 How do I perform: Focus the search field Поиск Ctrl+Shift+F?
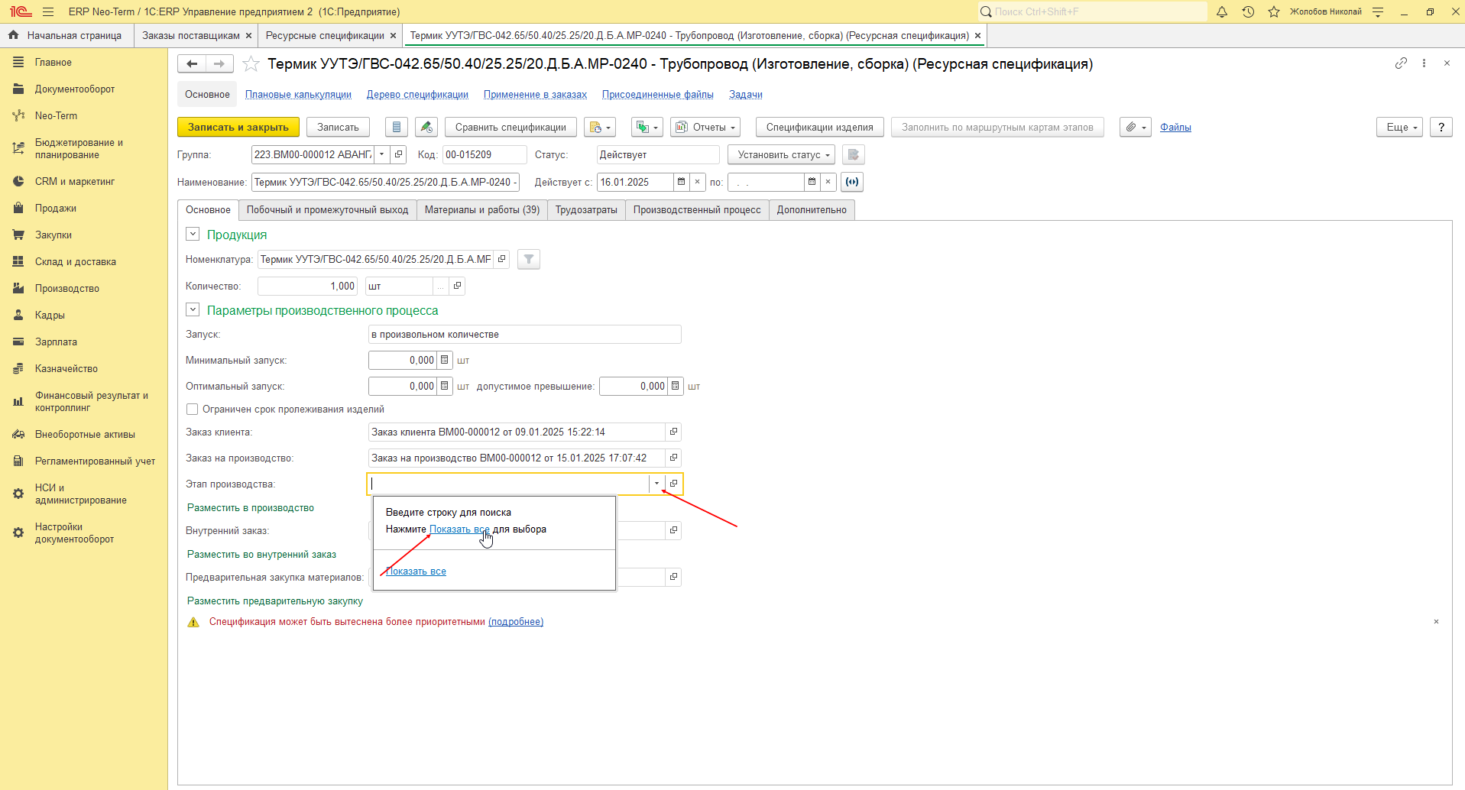[x=1093, y=11]
